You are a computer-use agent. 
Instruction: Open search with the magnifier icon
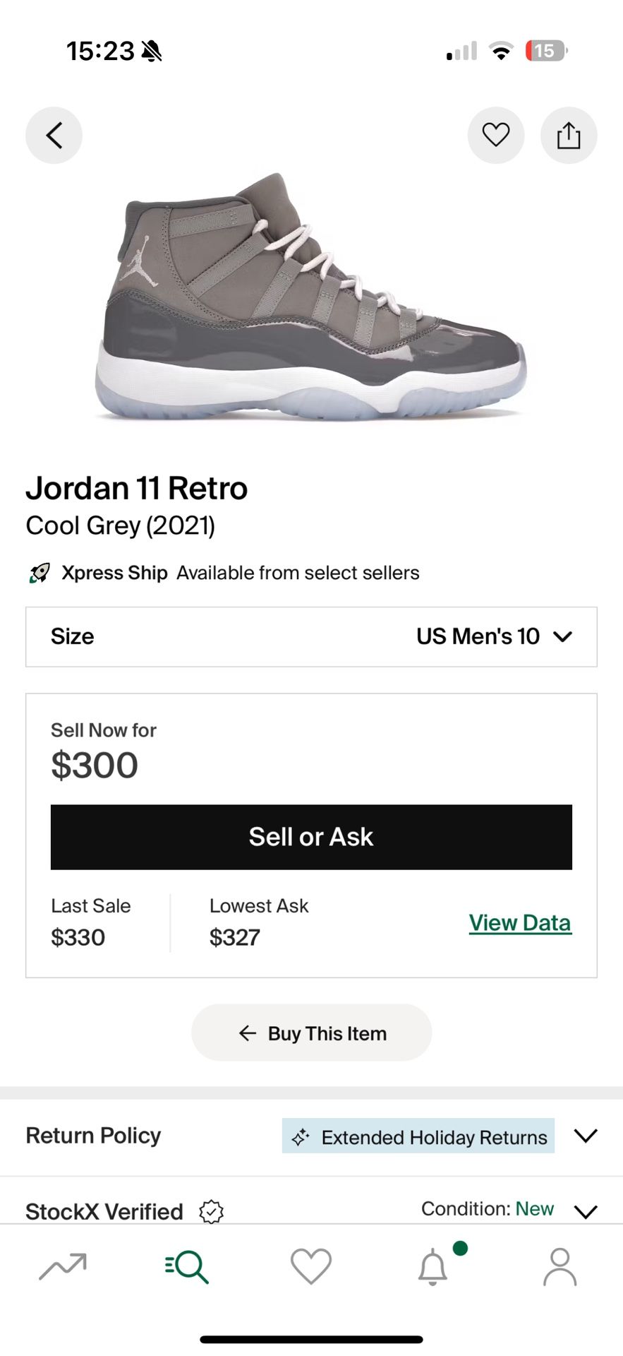(186, 1268)
